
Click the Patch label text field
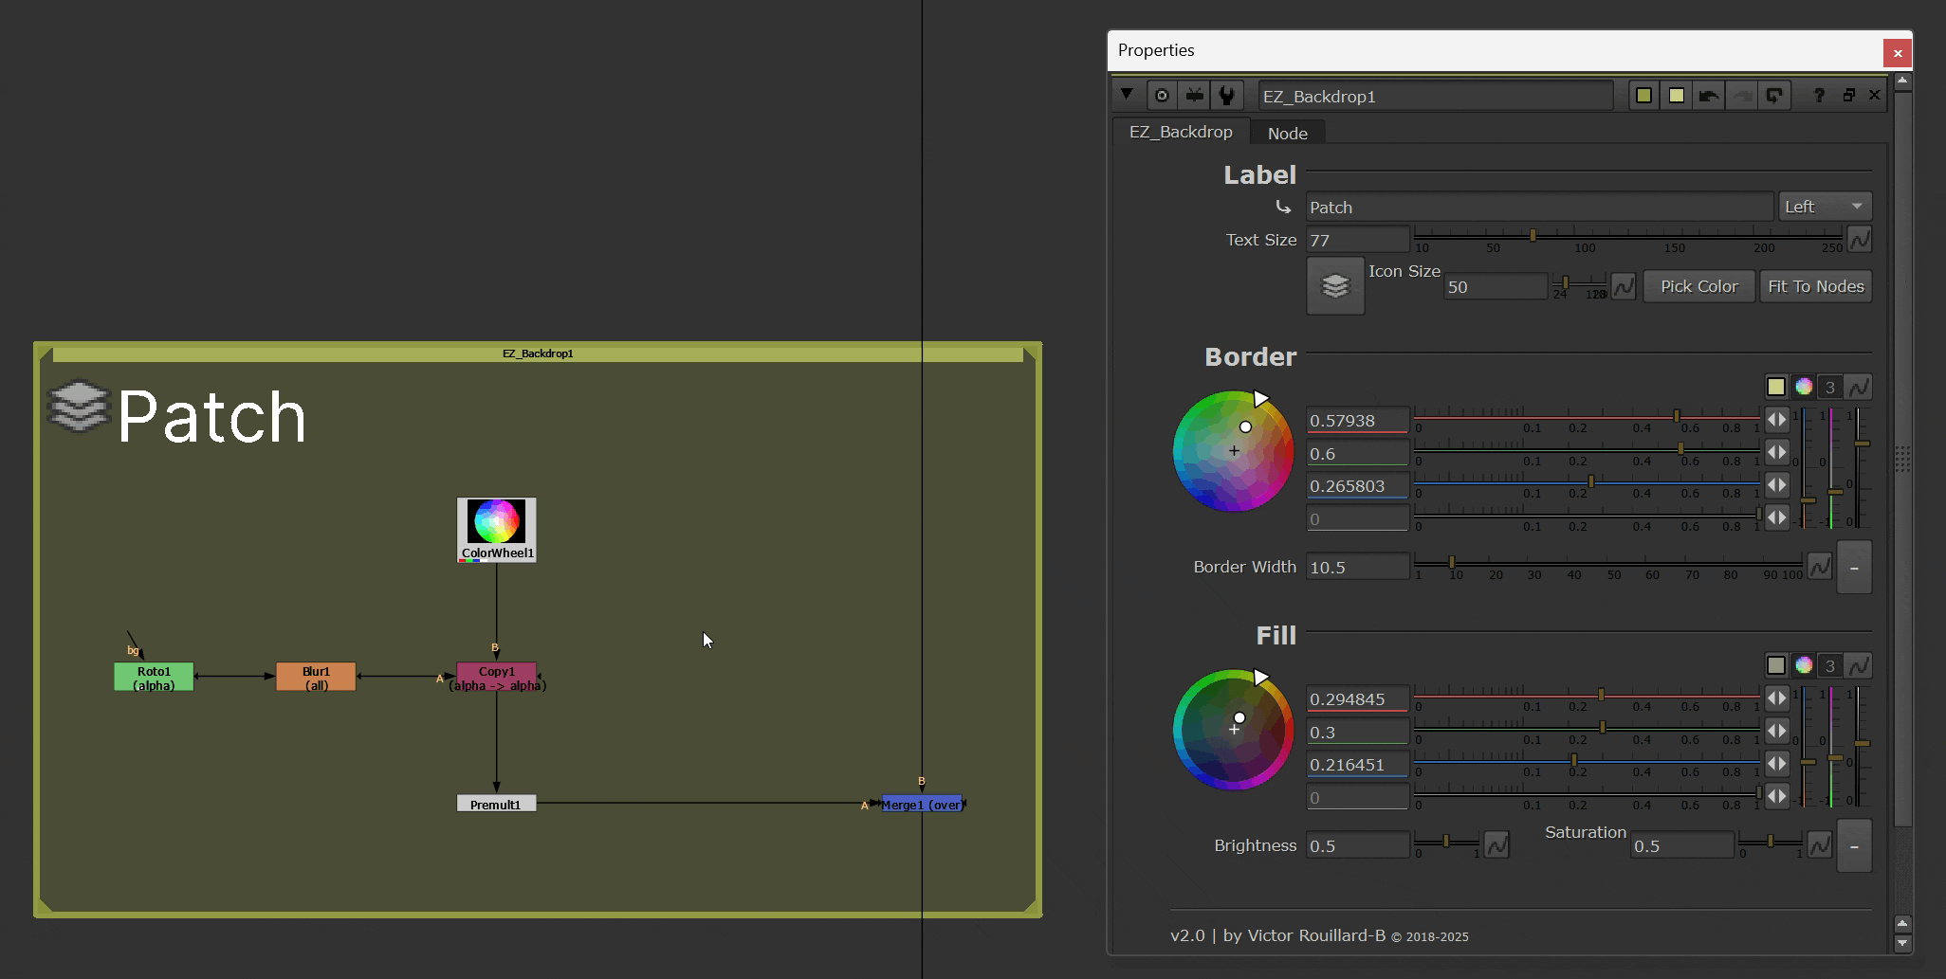click(1538, 208)
